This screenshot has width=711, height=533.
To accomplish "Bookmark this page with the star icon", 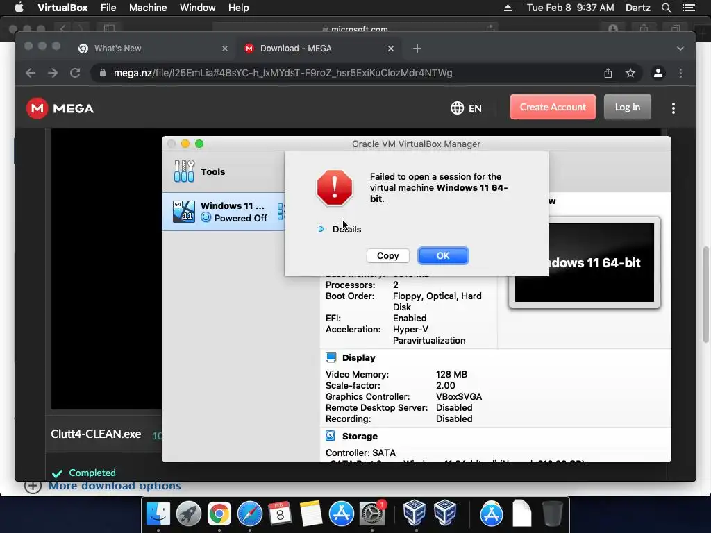I will 630,73.
